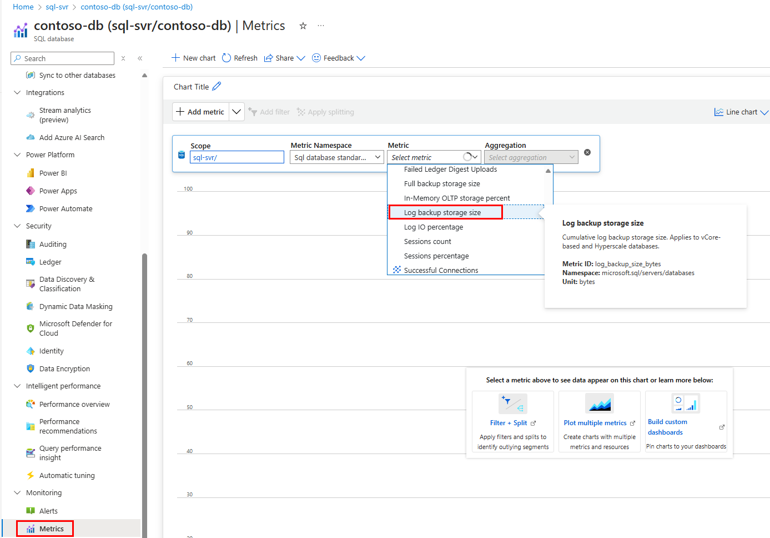
Task: Open the Line chart type dropdown
Action: [741, 112]
